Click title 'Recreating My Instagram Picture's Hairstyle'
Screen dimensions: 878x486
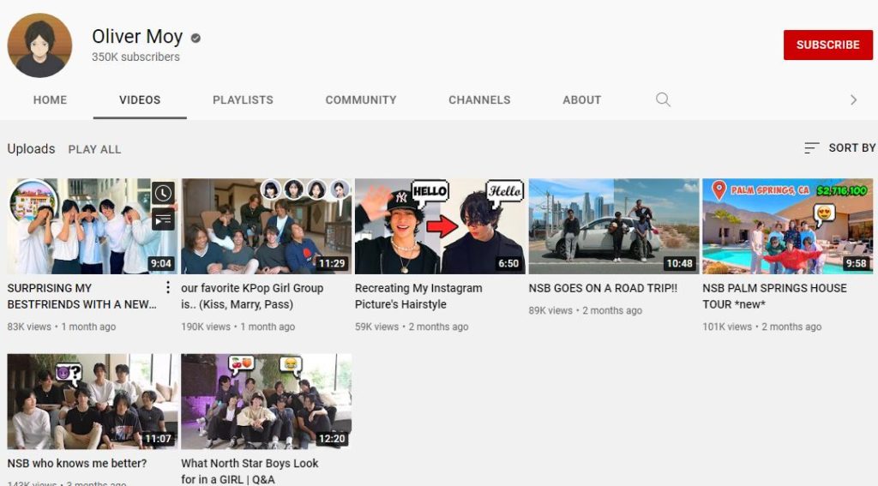pyautogui.click(x=418, y=297)
